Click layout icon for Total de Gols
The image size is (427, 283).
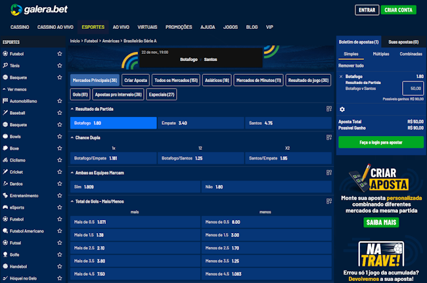[x=329, y=201]
